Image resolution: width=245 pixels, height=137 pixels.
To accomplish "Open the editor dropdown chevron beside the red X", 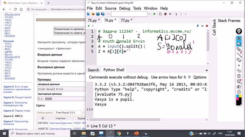I will (x=203, y=26).
